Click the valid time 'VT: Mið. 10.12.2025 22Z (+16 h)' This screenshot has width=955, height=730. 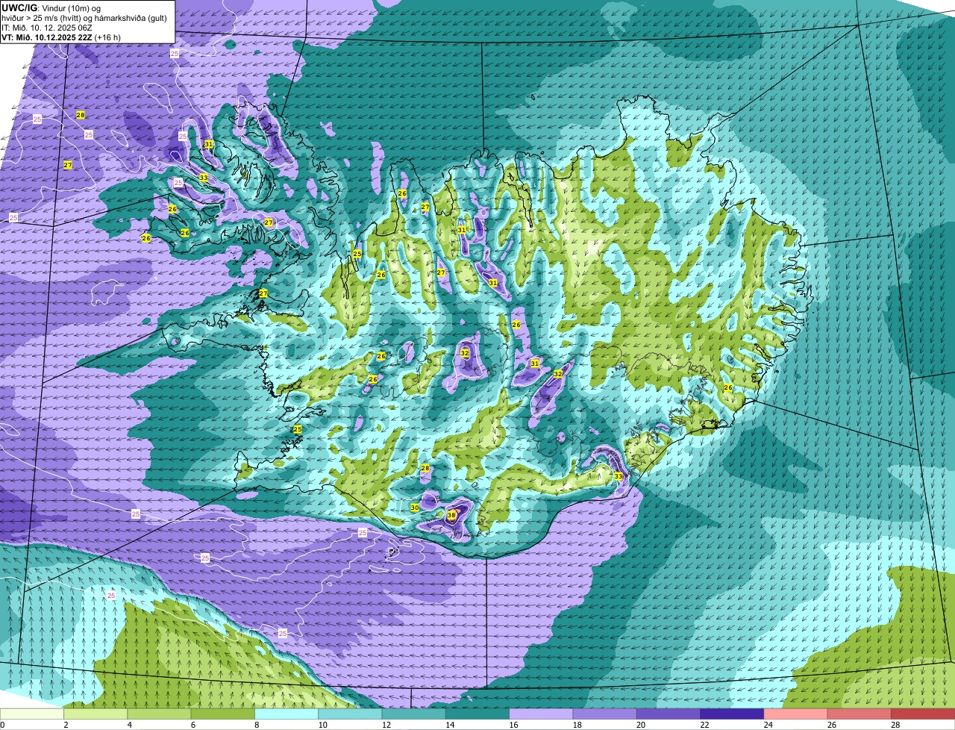61,37
